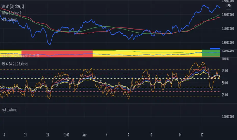Click the HighLowTrend label in the bottom pane
237x140 pixels.
[x=9, y=110]
